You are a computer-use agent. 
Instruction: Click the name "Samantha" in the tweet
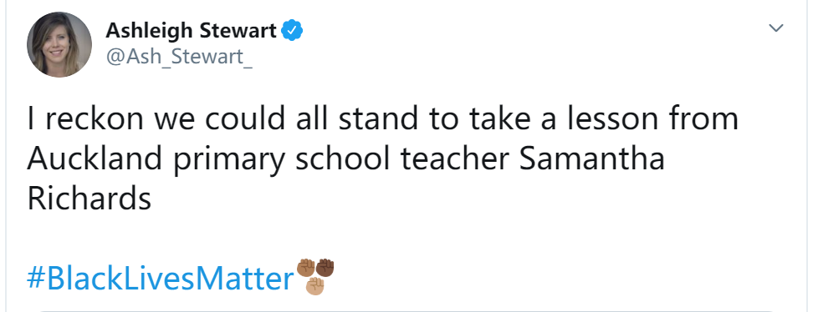point(591,159)
